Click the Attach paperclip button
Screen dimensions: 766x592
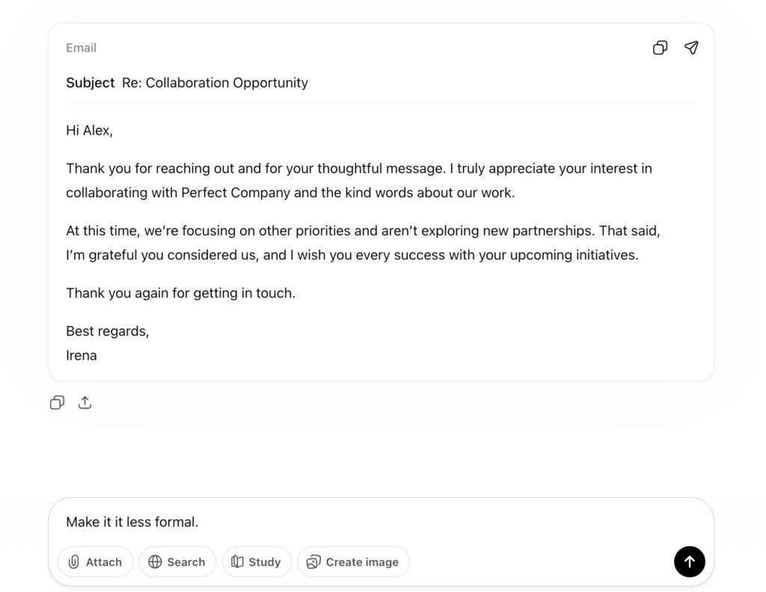pos(95,562)
